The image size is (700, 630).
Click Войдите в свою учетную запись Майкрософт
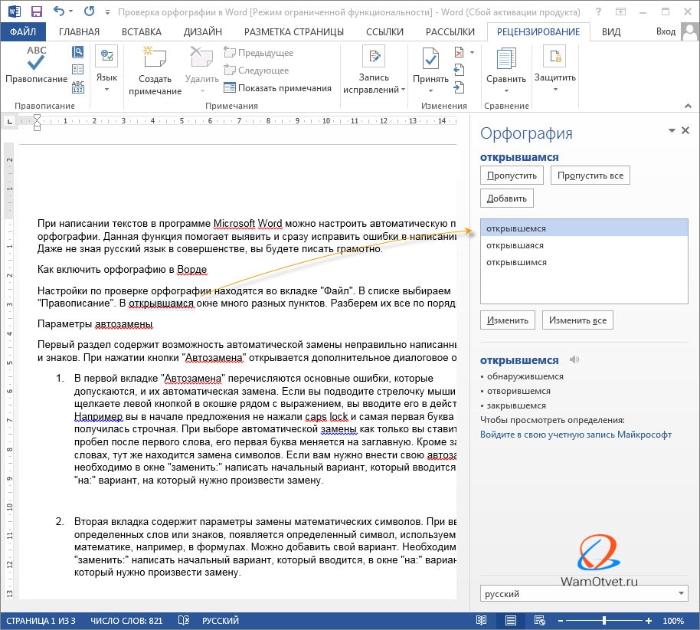point(576,435)
